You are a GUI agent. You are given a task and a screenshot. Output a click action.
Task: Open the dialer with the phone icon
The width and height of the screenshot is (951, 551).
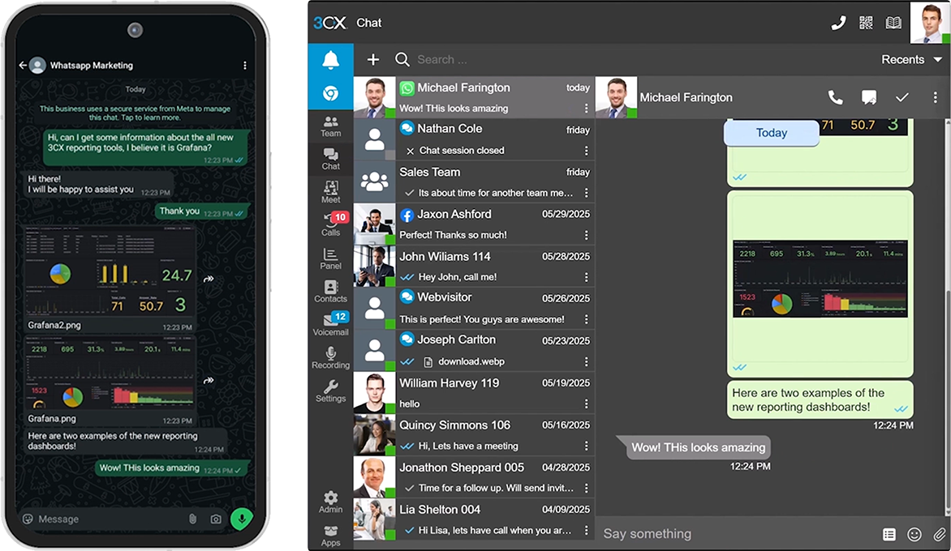(837, 23)
